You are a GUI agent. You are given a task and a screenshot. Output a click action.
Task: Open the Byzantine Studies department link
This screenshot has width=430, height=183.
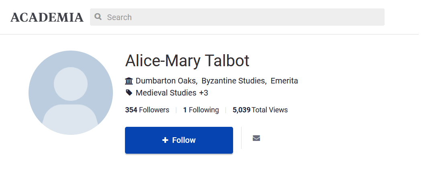[x=233, y=81]
